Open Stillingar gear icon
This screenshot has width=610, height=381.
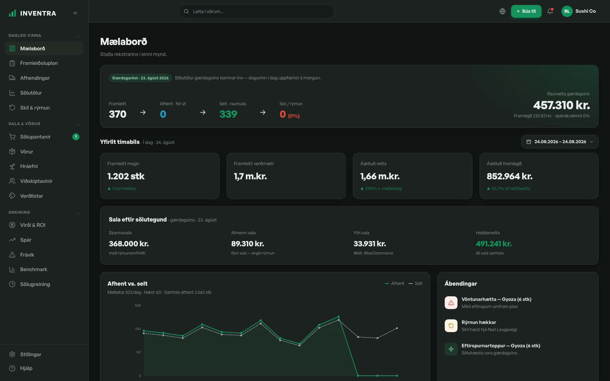click(x=12, y=354)
